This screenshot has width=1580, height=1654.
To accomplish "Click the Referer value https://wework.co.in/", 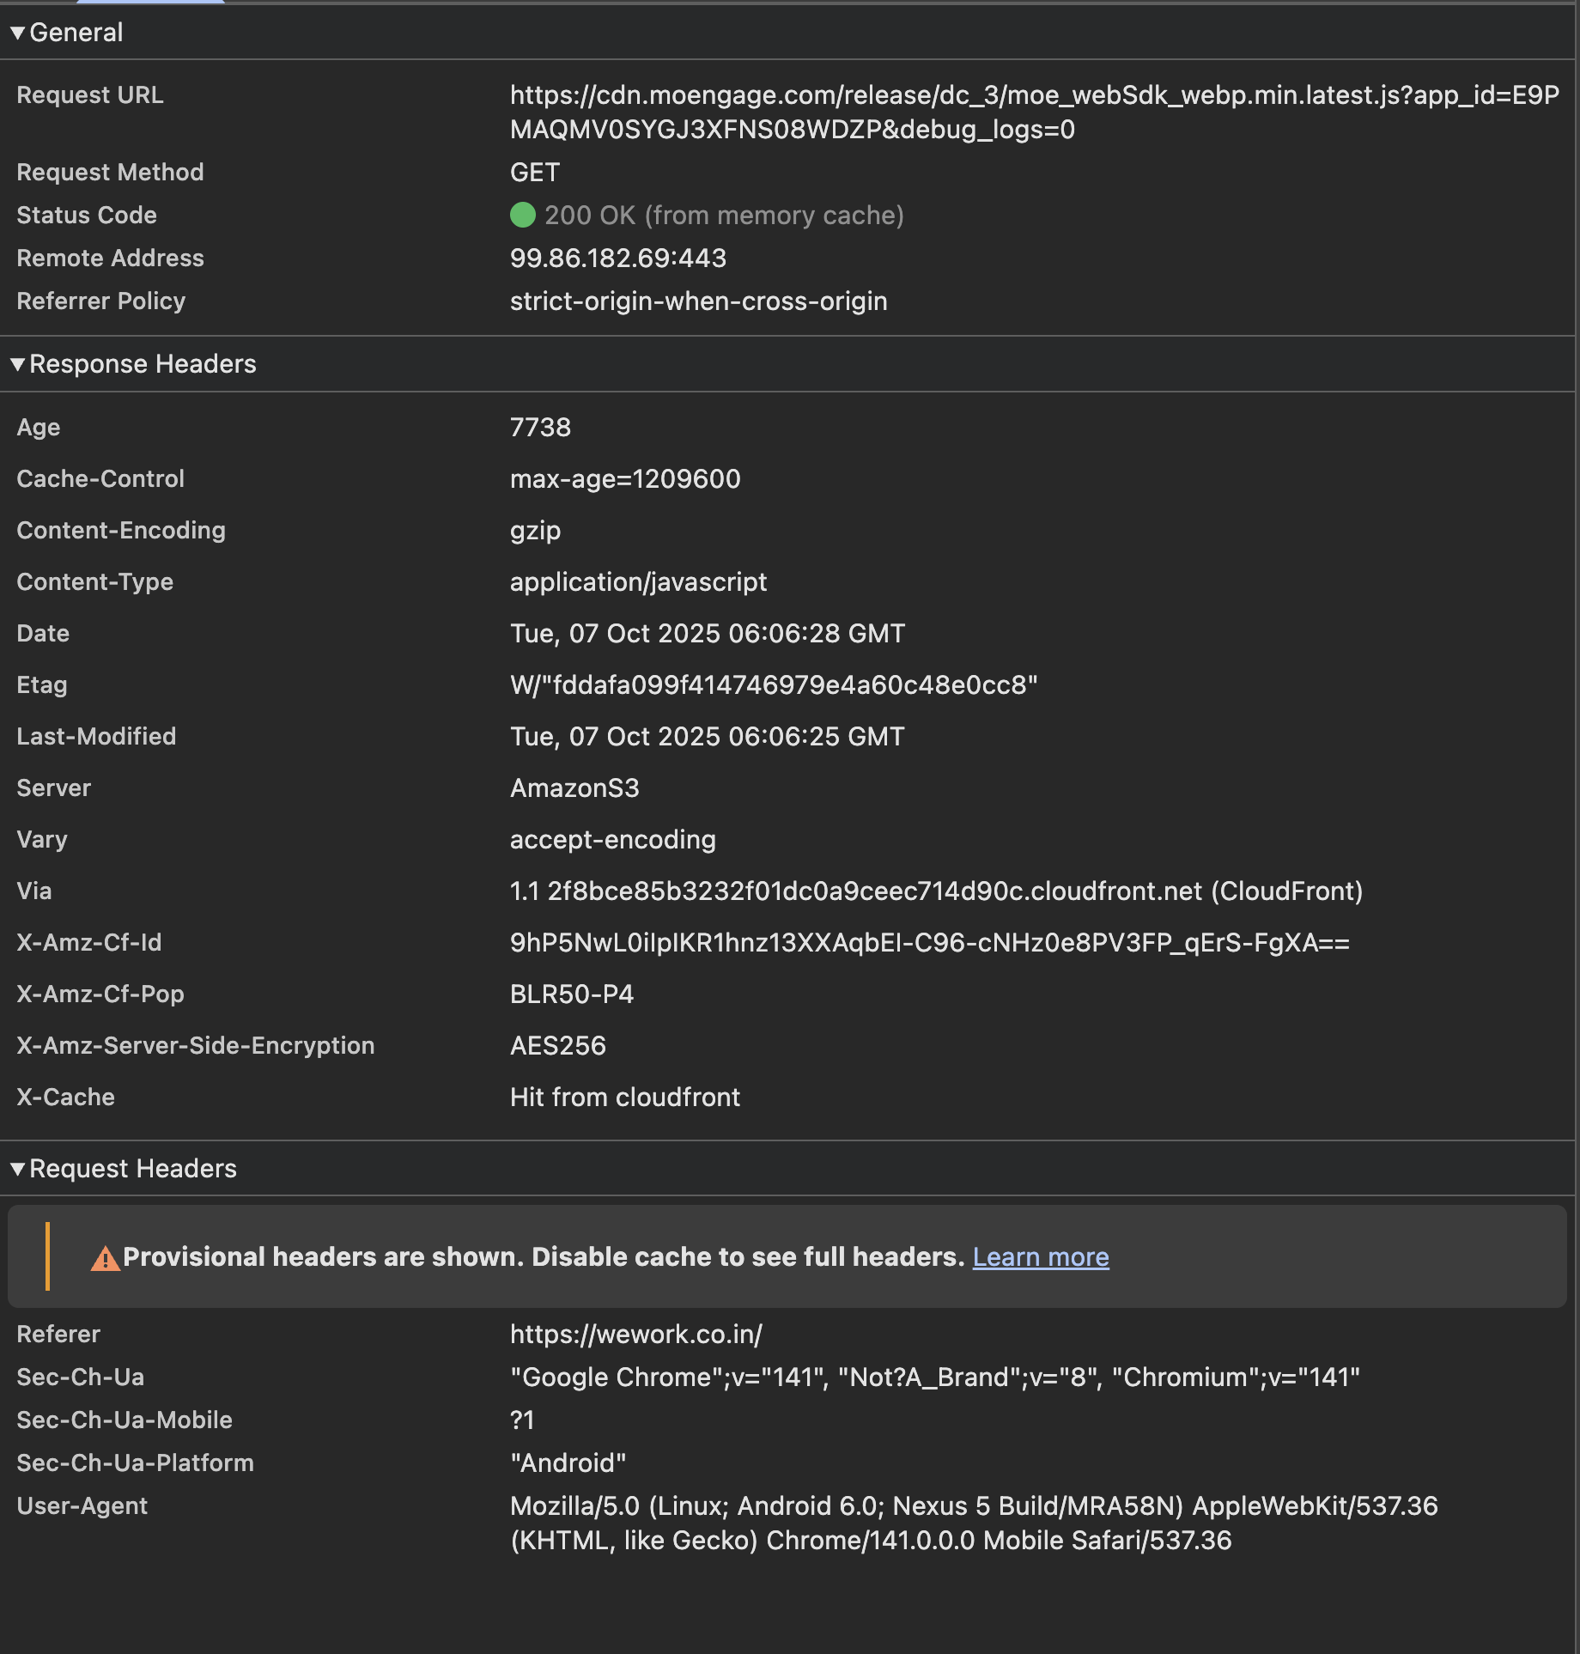I will tap(635, 1334).
